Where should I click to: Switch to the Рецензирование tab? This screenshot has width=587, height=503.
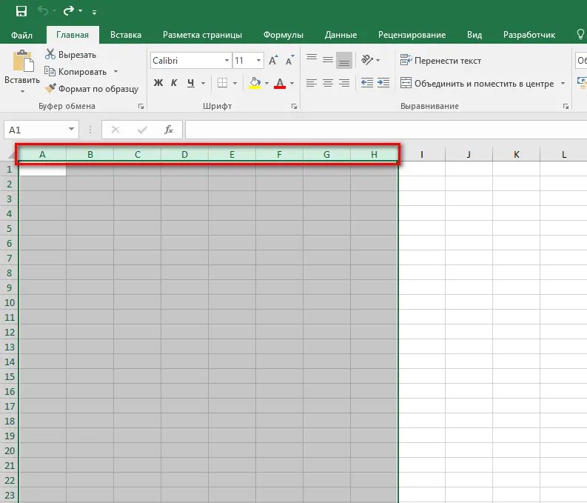tap(412, 35)
